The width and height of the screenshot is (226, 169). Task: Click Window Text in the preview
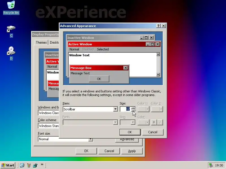79,55
